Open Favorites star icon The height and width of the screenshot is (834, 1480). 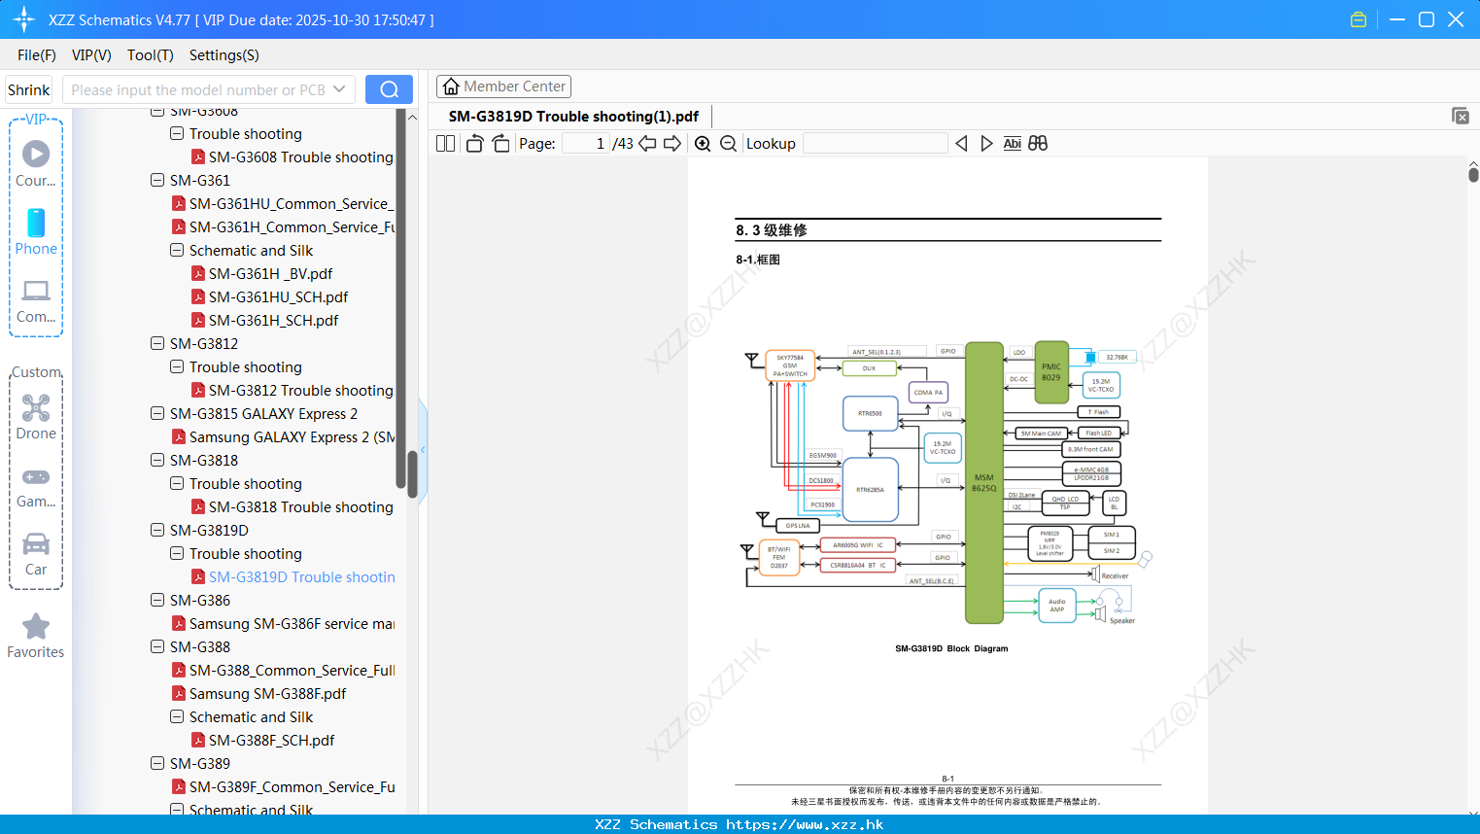pyautogui.click(x=36, y=626)
